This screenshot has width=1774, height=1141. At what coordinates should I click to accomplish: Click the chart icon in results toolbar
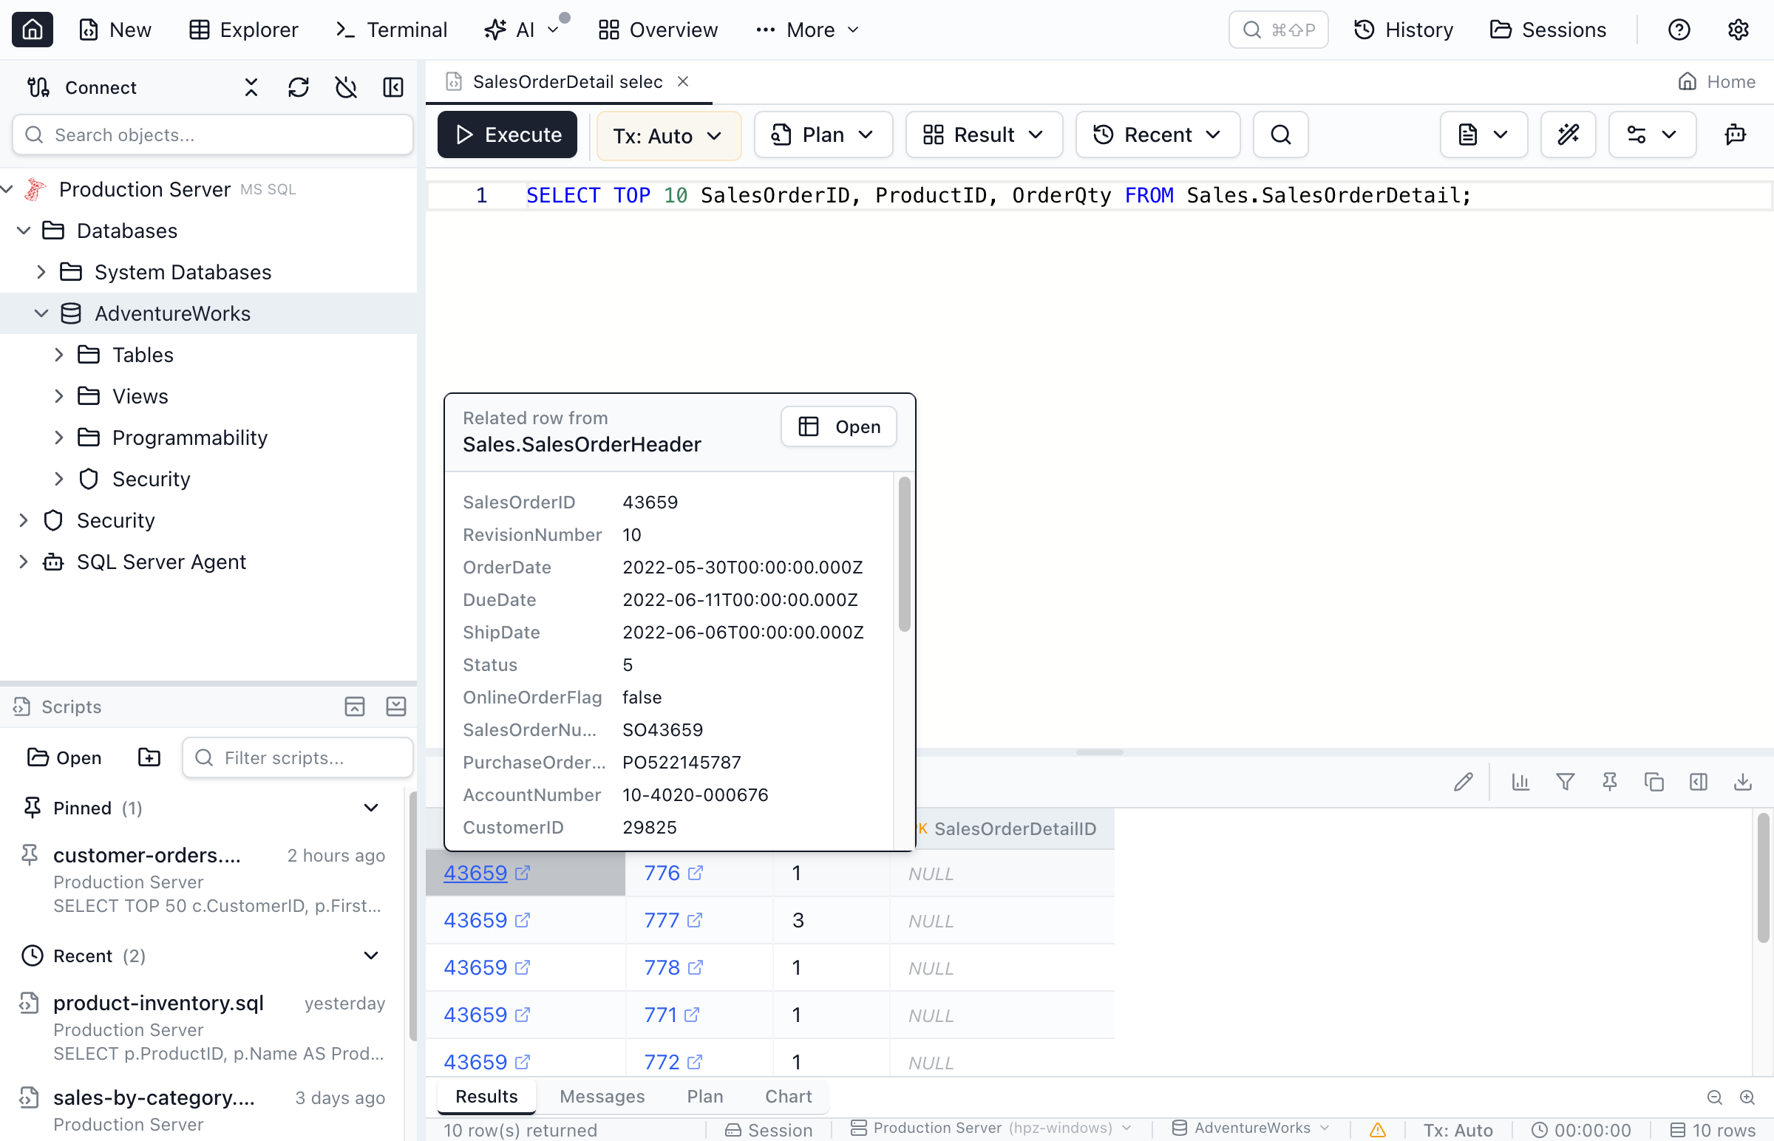(1520, 783)
